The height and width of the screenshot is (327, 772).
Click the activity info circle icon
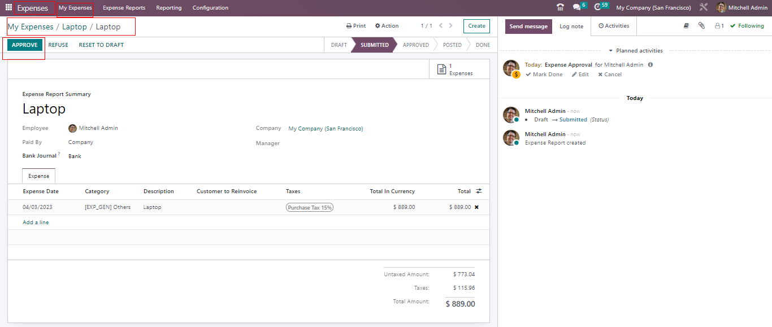click(650, 65)
